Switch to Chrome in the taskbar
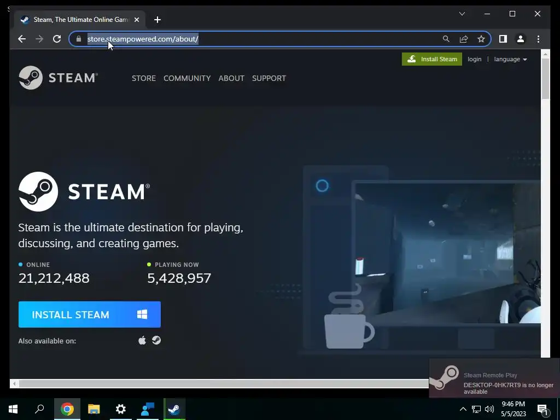This screenshot has height=420, width=560. tap(67, 409)
